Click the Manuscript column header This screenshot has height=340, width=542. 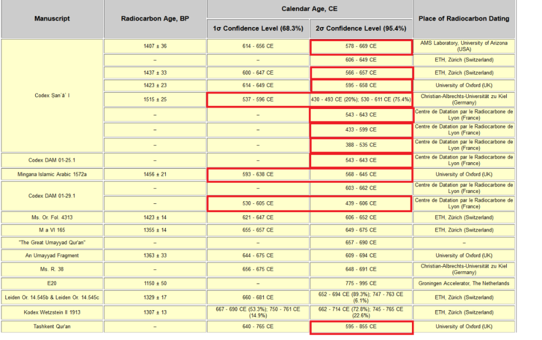tap(52, 18)
